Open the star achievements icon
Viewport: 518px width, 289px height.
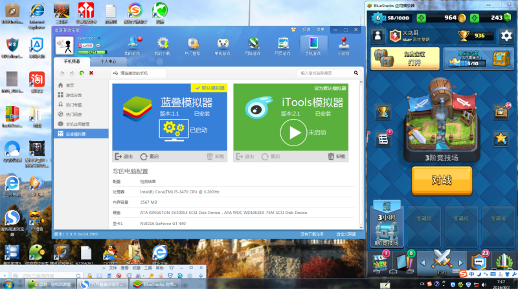tap(501, 138)
